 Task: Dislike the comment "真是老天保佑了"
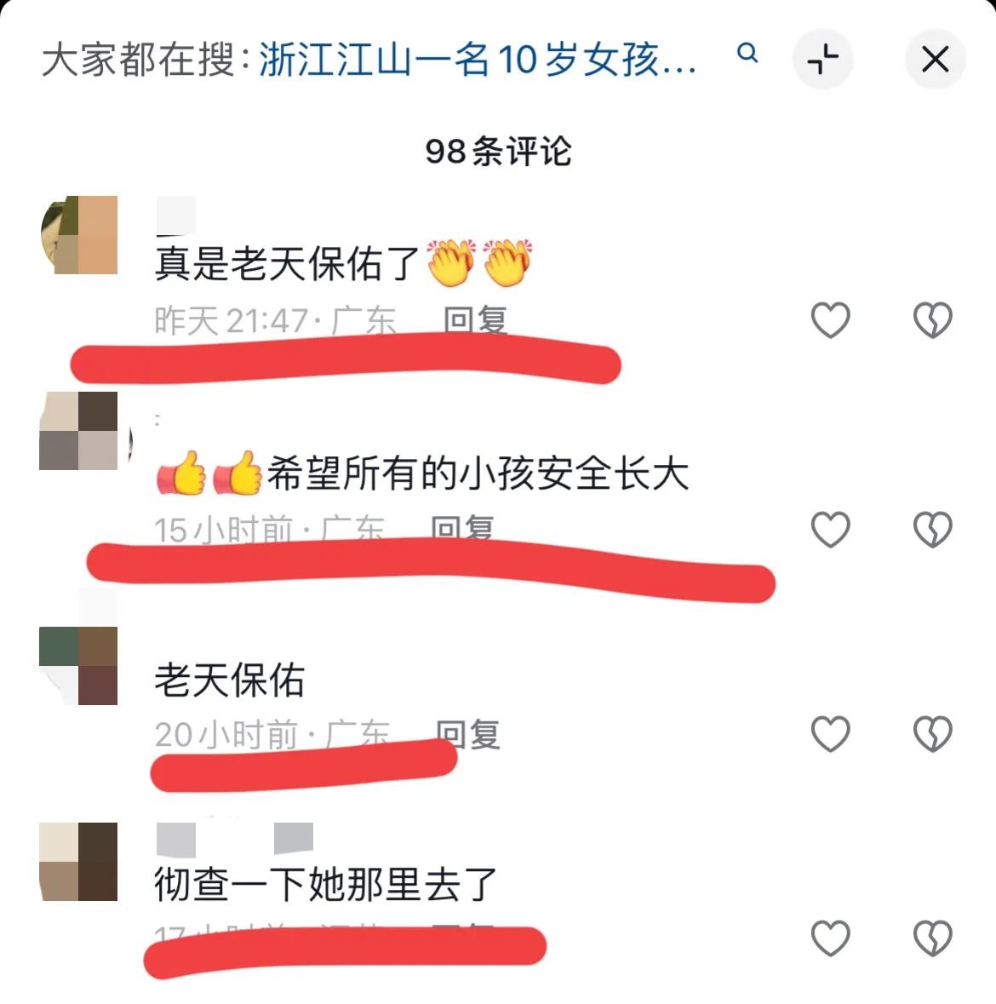point(933,319)
